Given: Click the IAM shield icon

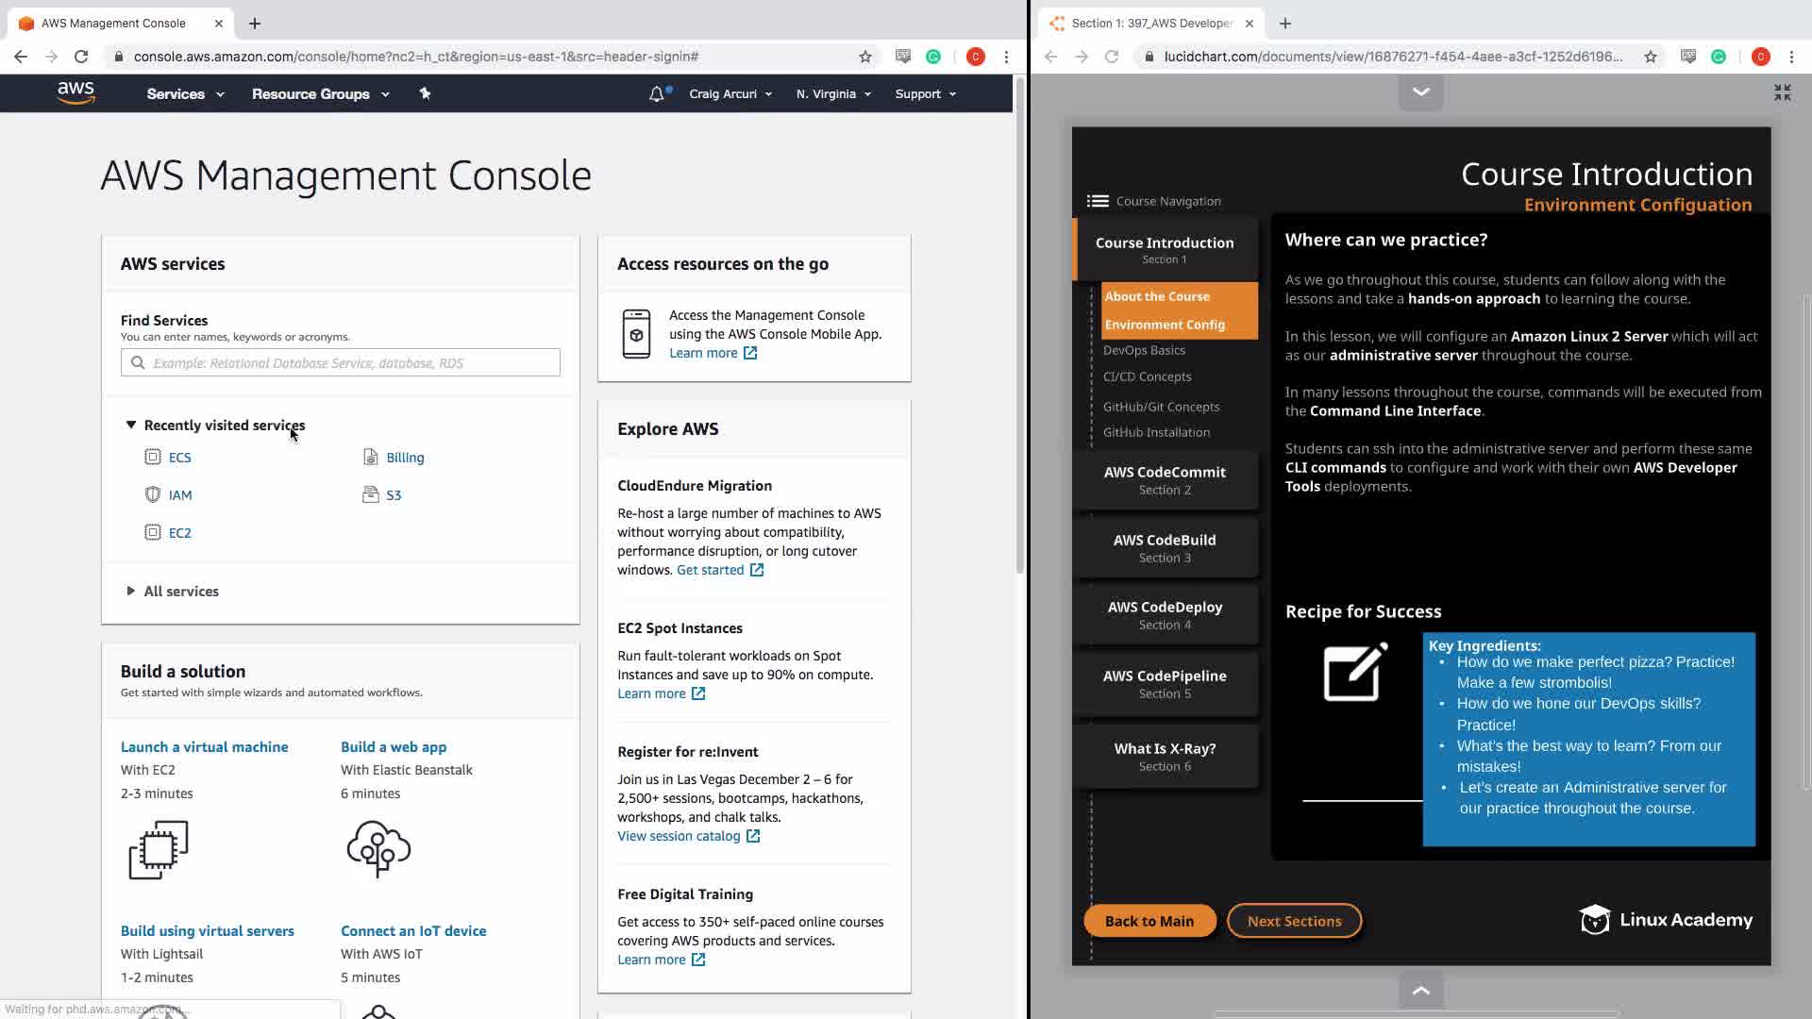Looking at the screenshot, I should click(x=153, y=494).
